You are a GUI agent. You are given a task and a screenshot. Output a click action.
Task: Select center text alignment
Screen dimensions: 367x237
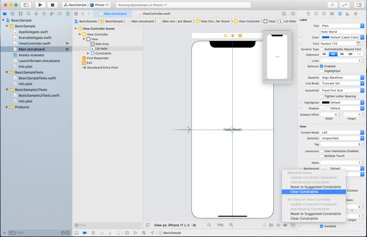[334, 54]
